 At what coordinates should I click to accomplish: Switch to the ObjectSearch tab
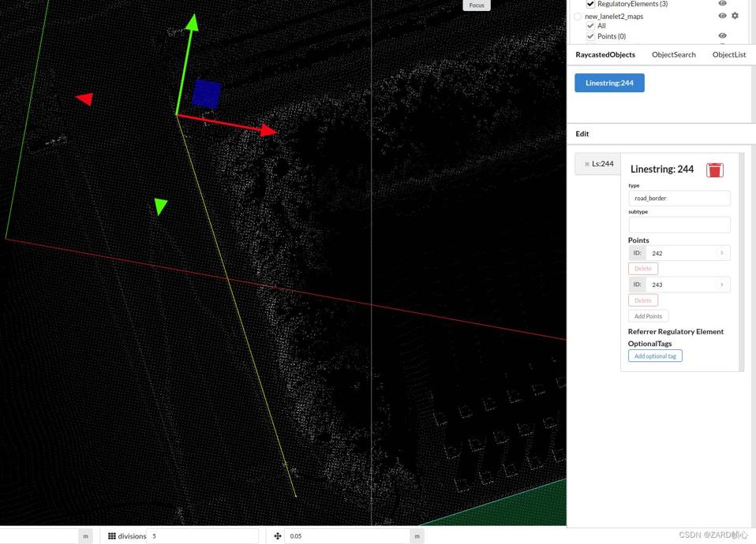coord(673,54)
